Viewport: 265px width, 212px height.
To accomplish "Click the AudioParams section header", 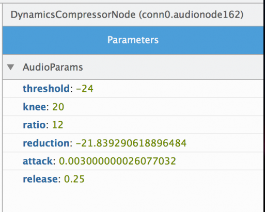I will coord(133,67).
